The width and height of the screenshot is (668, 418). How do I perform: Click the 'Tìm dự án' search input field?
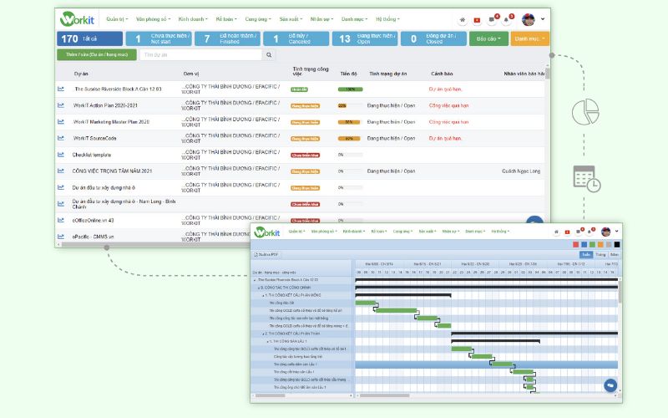(x=200, y=54)
